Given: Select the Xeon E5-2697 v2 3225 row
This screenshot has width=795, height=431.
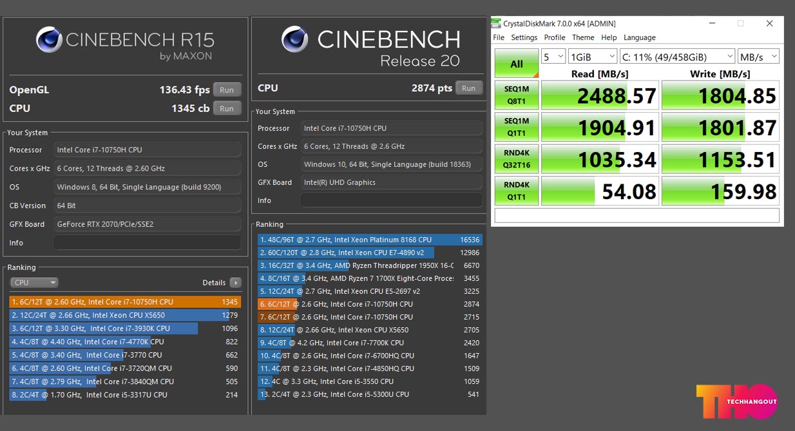Looking at the screenshot, I should (370, 291).
